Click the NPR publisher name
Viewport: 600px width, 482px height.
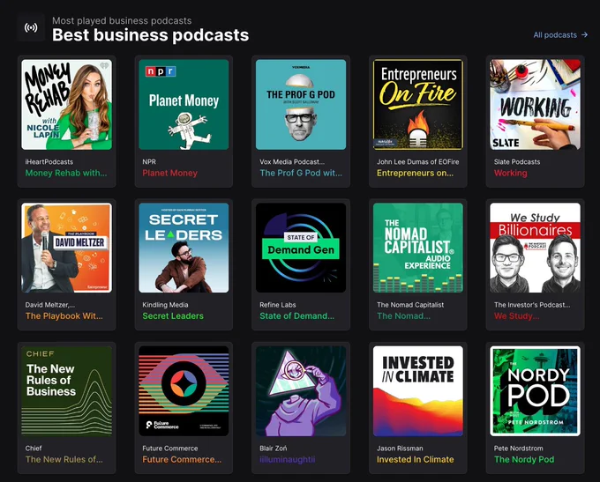pyautogui.click(x=149, y=161)
